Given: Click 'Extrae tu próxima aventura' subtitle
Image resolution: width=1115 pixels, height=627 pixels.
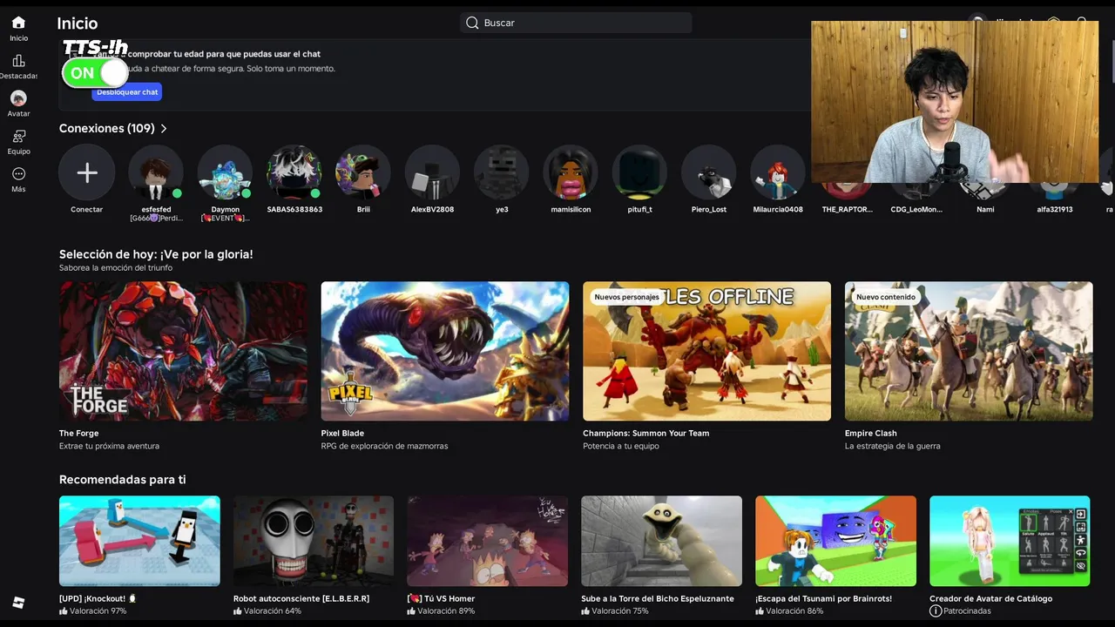Looking at the screenshot, I should pyautogui.click(x=109, y=447).
